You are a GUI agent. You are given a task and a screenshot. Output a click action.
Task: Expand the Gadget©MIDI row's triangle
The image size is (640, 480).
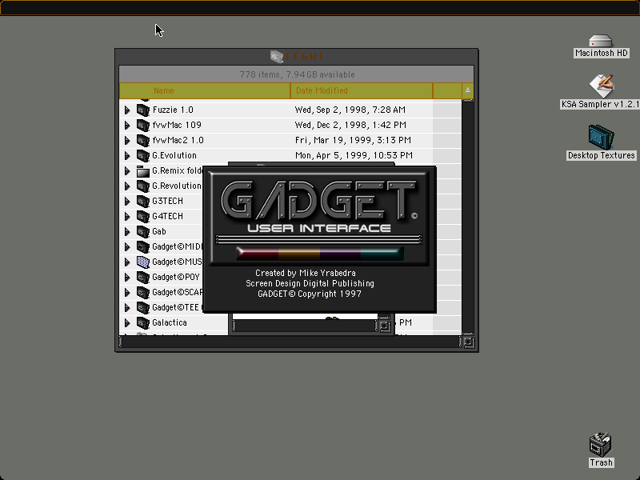point(127,247)
